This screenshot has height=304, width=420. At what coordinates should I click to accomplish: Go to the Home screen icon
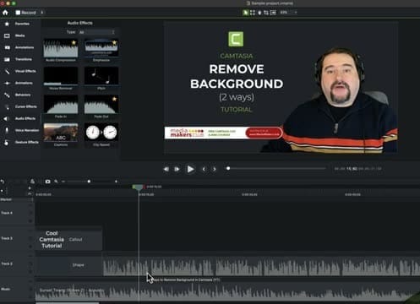pyautogui.click(x=5, y=13)
